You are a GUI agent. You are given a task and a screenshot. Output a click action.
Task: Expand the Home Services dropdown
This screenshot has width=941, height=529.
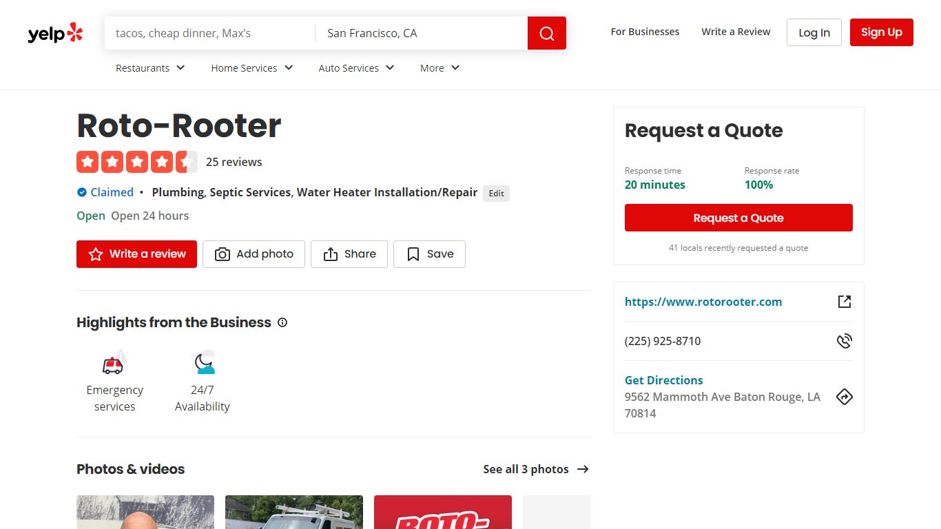point(252,68)
